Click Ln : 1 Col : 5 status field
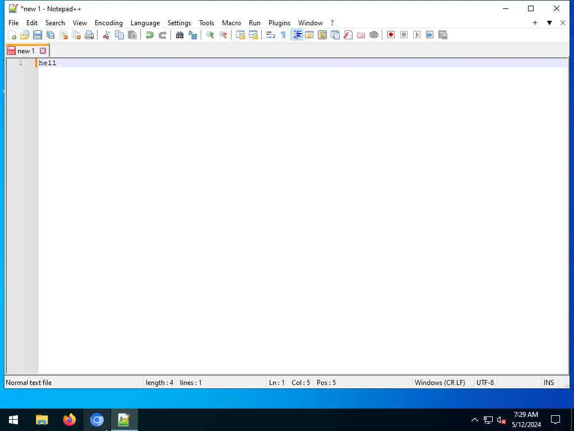The width and height of the screenshot is (574, 431). tap(302, 383)
